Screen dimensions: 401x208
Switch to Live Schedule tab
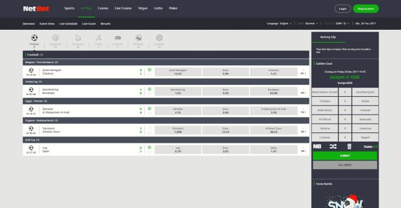pyautogui.click(x=68, y=23)
